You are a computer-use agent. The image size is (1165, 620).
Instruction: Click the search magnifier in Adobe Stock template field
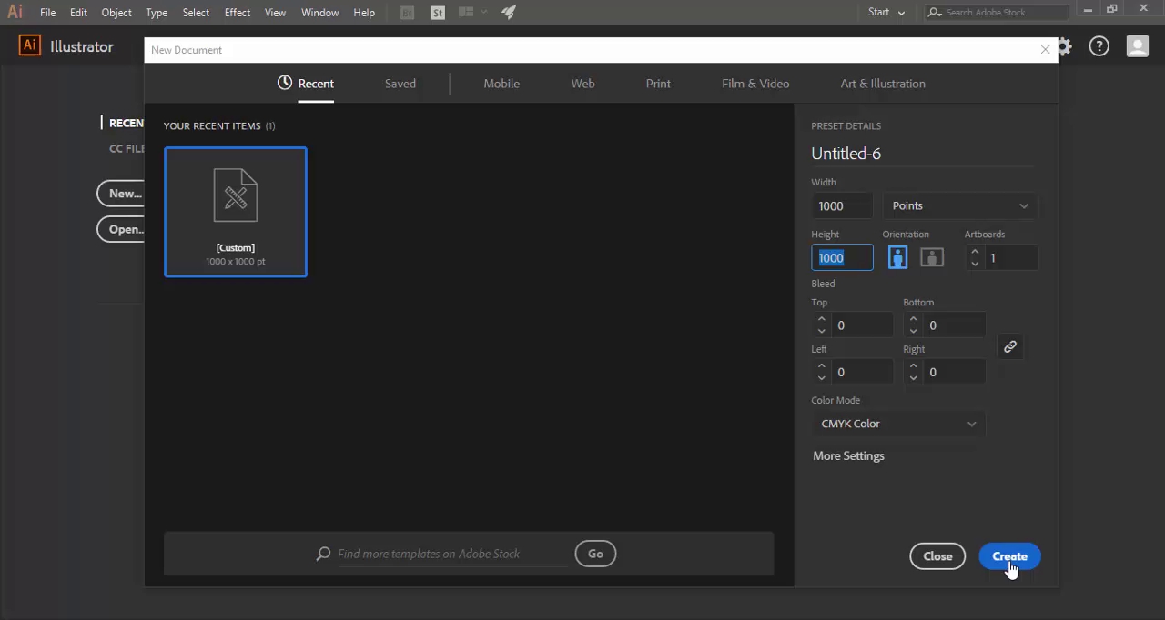[x=323, y=554]
